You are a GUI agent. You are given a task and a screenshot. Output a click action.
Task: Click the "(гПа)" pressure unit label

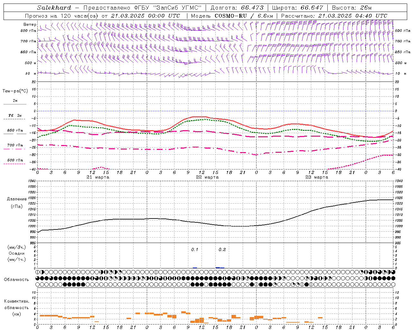point(17,206)
